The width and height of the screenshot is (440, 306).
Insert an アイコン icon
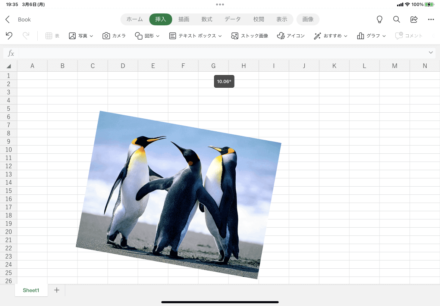[x=291, y=36]
